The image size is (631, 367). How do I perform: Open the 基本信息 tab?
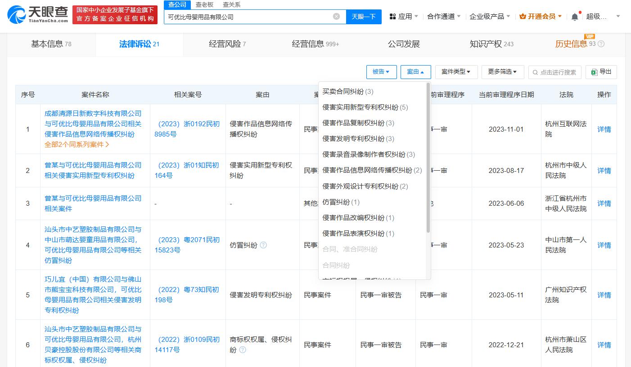coord(51,44)
